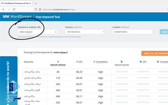Screen dimensions: 168x105
Task: Click High competition in the $0.23 row
Action: coord(101,72)
